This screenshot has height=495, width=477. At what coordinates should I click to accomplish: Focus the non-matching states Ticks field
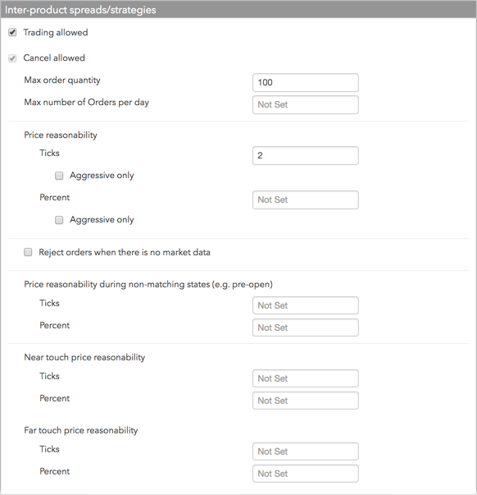pyautogui.click(x=306, y=305)
